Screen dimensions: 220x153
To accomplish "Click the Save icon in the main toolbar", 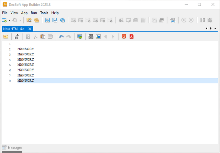I will 47,20.
